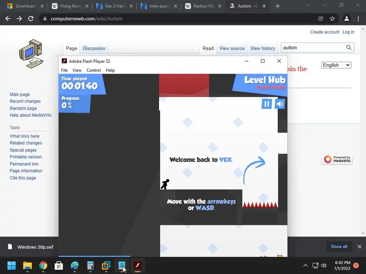Go forward in Chrome
This screenshot has height=274, width=366.
19,19
